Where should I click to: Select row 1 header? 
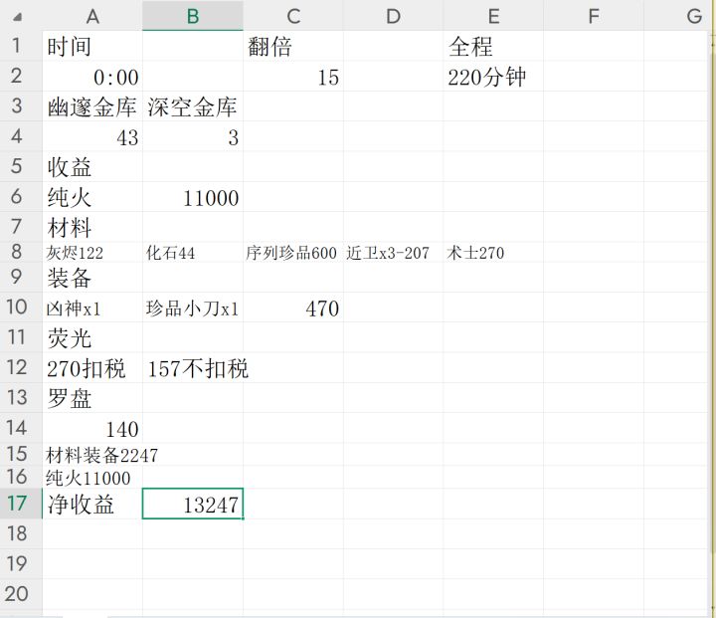pyautogui.click(x=21, y=46)
